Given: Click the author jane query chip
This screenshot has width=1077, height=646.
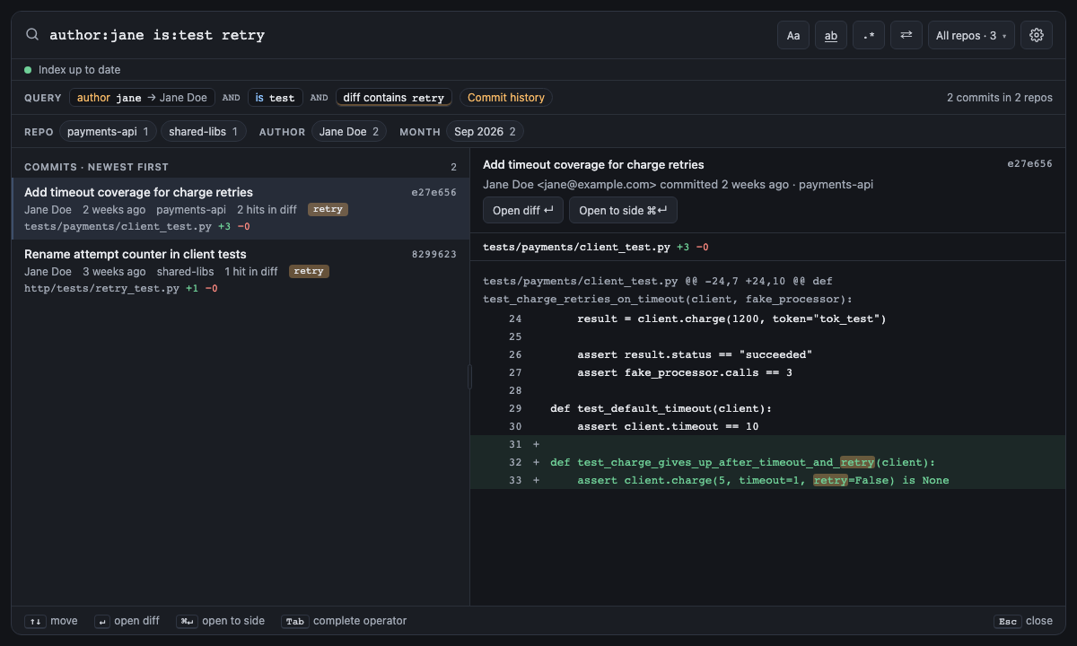Looking at the screenshot, I should coord(142,98).
